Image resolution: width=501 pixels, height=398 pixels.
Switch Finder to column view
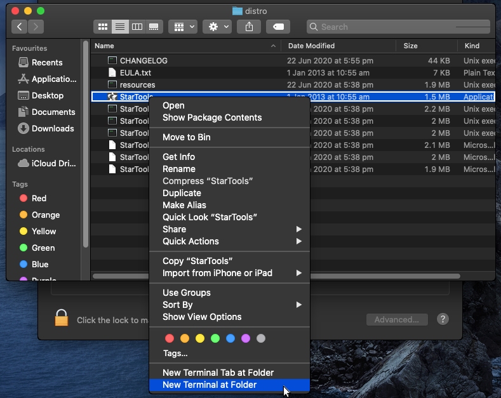[137, 27]
